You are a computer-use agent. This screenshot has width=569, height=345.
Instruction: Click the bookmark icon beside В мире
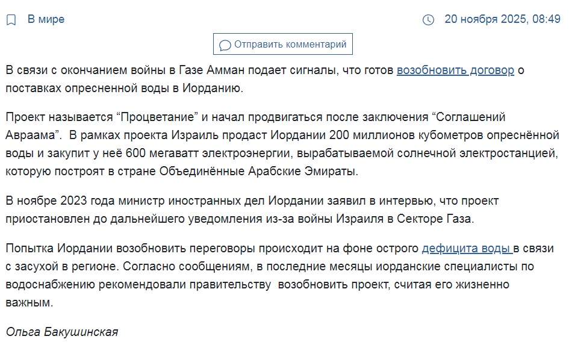click(11, 20)
